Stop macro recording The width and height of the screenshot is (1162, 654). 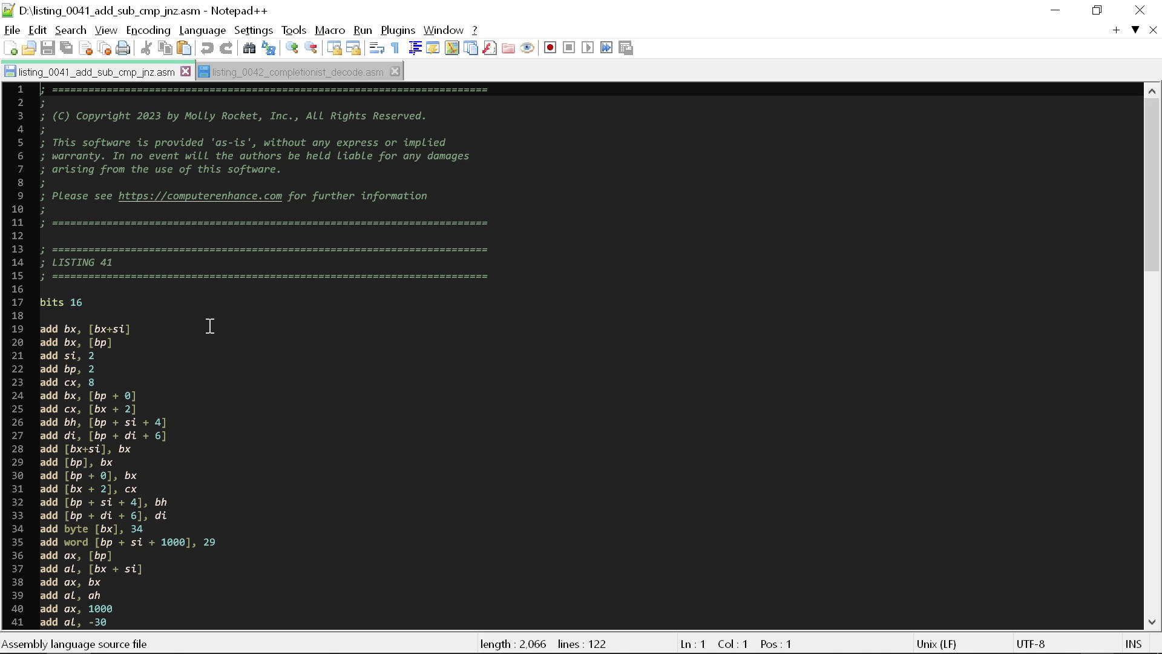(569, 48)
